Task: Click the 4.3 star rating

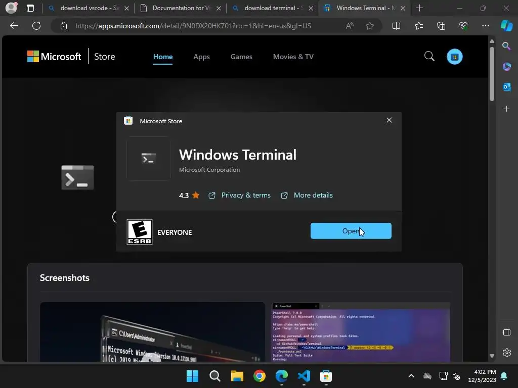Action: pos(189,195)
